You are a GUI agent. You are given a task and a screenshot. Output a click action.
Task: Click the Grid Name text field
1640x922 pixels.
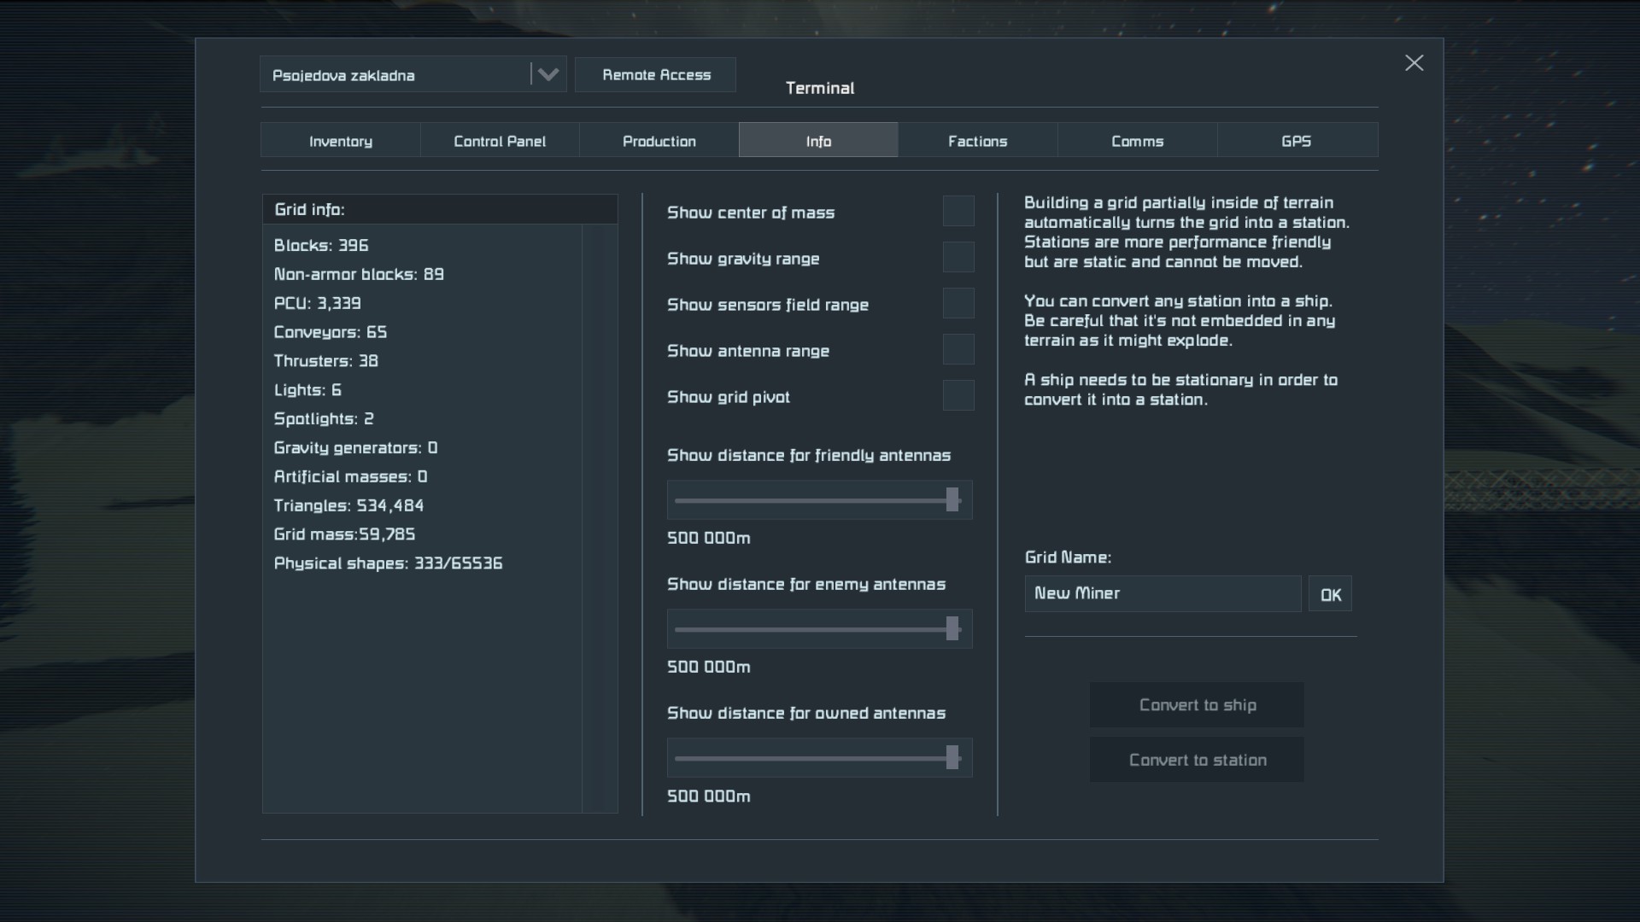pos(1162,593)
